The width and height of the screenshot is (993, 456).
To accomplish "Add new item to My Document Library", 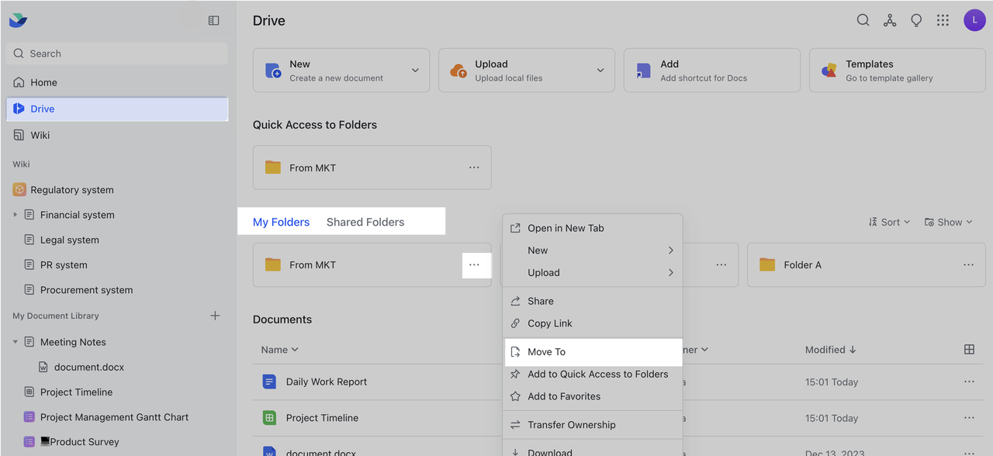I will (x=215, y=316).
